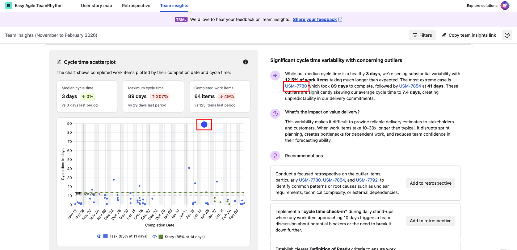Toggle visibility of Task series

pos(99,236)
